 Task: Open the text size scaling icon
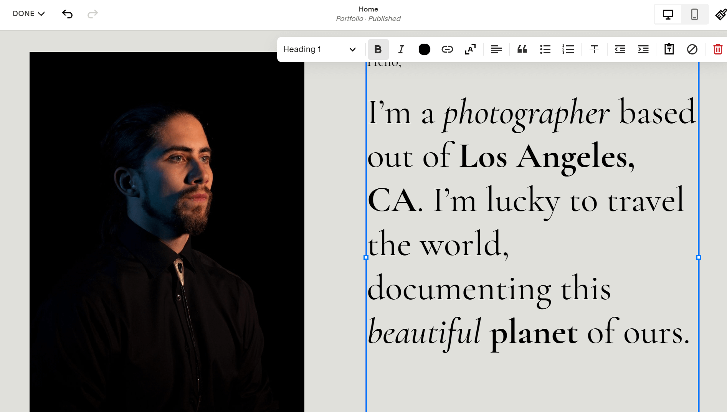pos(470,49)
